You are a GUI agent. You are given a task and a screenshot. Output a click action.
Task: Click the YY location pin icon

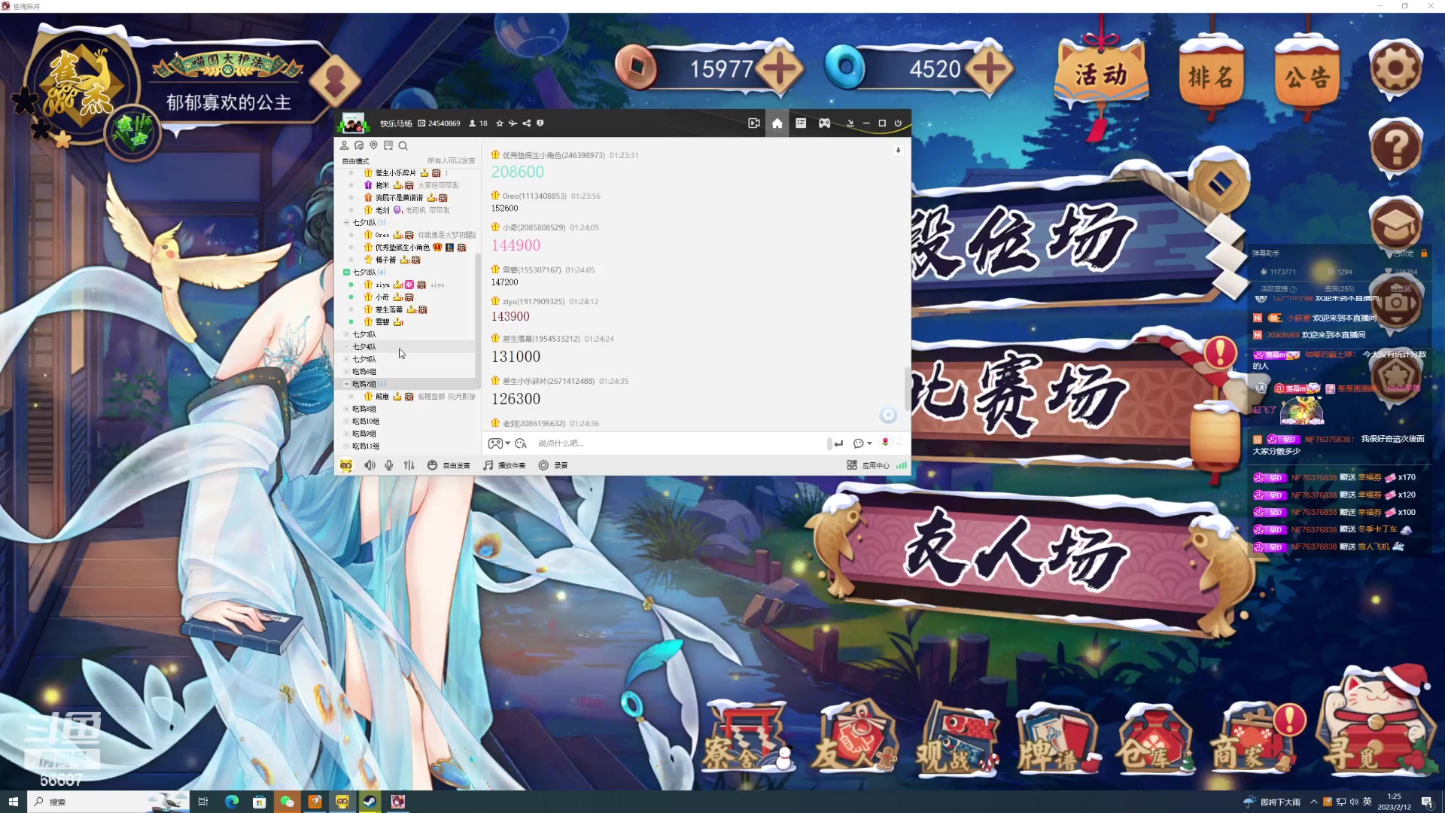tap(374, 146)
